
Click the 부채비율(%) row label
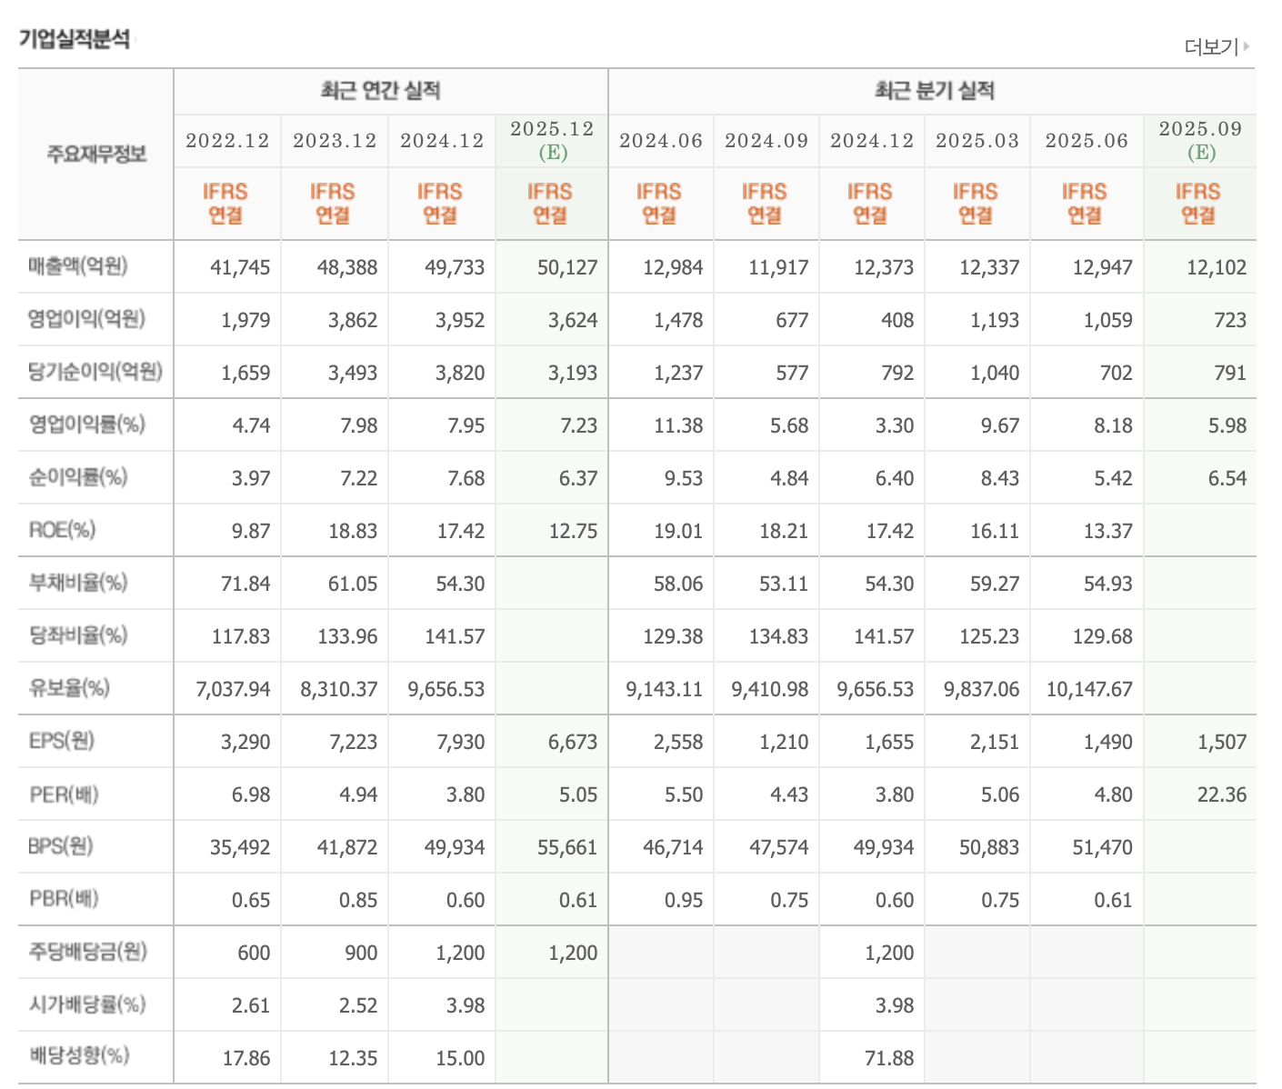(78, 583)
